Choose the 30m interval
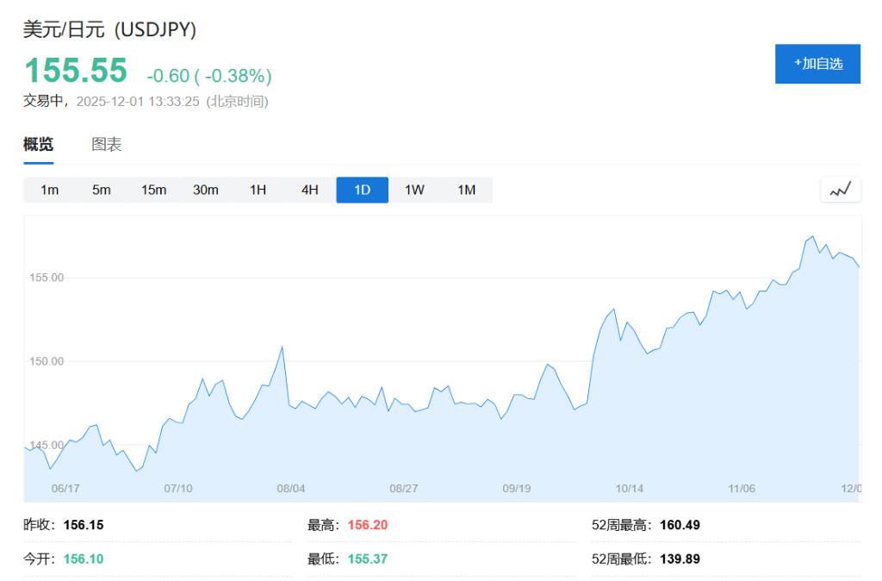Viewport: 882px width, 581px height. (206, 190)
